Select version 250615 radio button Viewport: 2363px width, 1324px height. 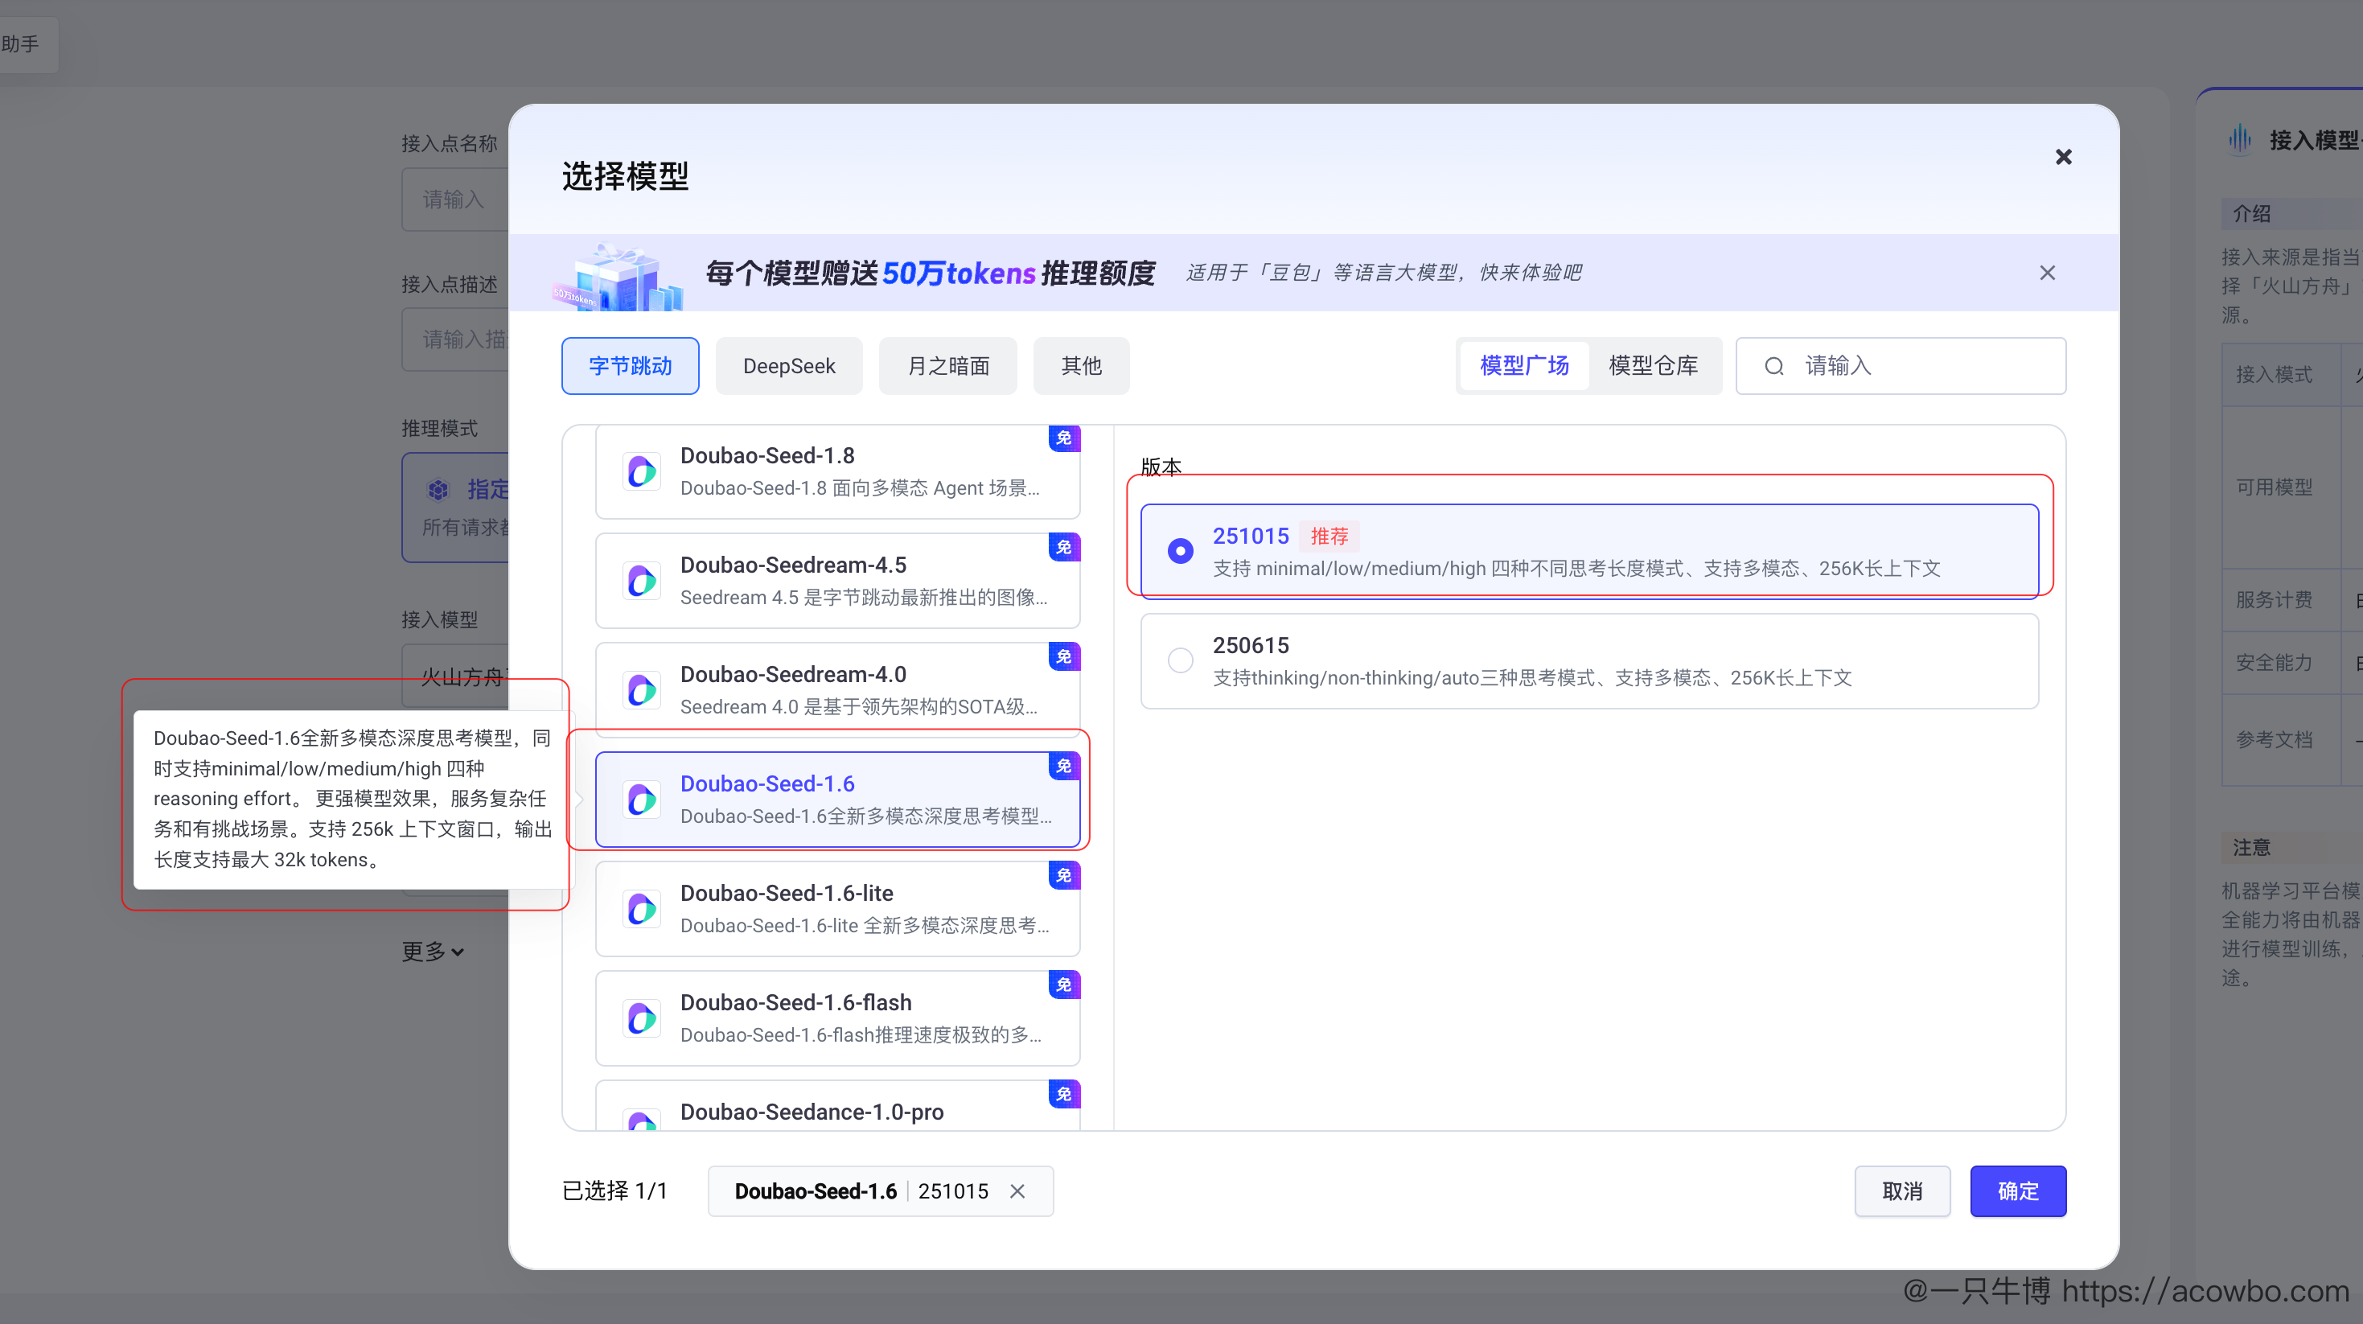coord(1180,660)
